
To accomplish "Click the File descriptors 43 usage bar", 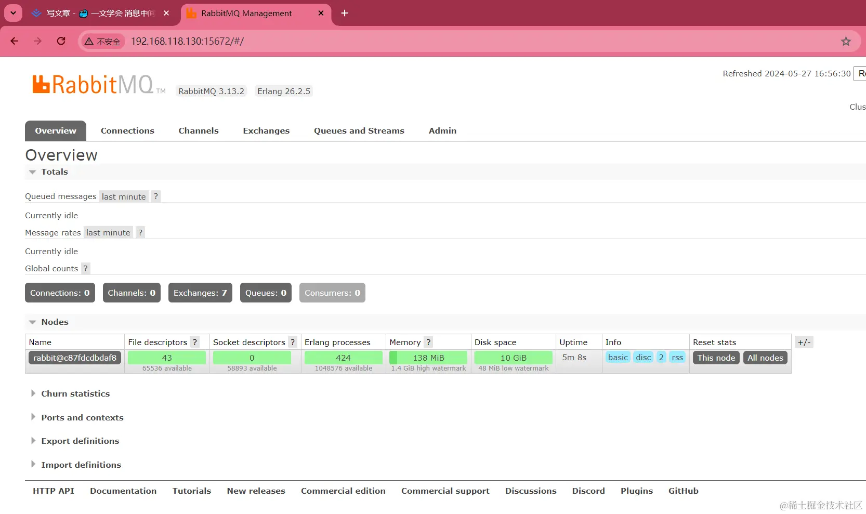I will coord(167,358).
